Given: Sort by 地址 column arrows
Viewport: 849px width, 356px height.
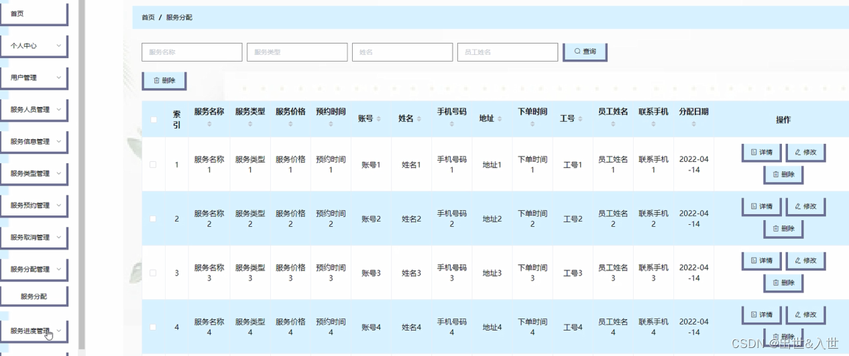Looking at the screenshot, I should coord(500,119).
